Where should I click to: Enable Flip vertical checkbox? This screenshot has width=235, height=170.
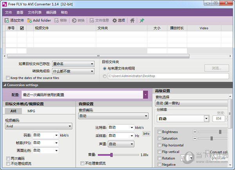(159, 152)
